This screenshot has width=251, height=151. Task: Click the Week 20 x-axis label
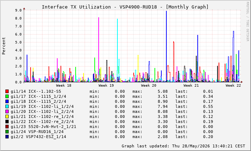[149, 85]
